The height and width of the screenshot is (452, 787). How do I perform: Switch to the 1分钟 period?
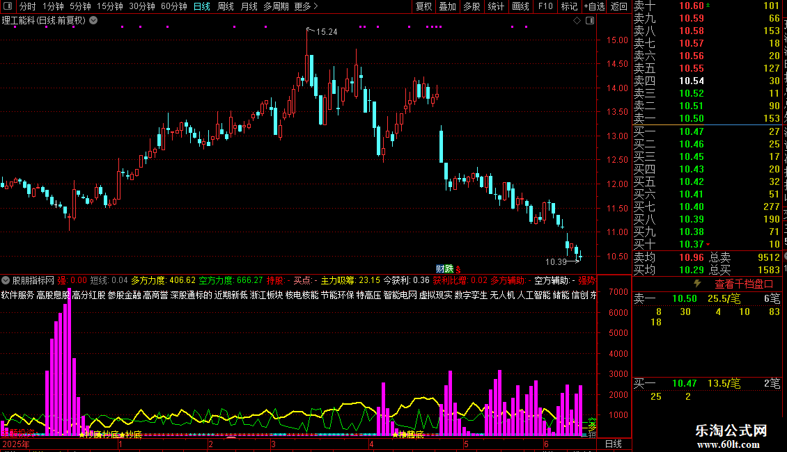[x=53, y=6]
